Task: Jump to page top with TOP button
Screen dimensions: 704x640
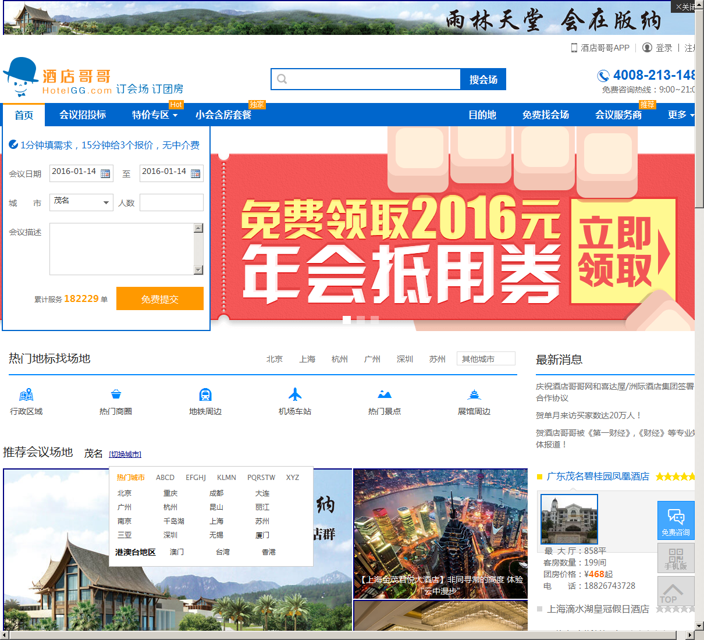Action: coord(675,592)
